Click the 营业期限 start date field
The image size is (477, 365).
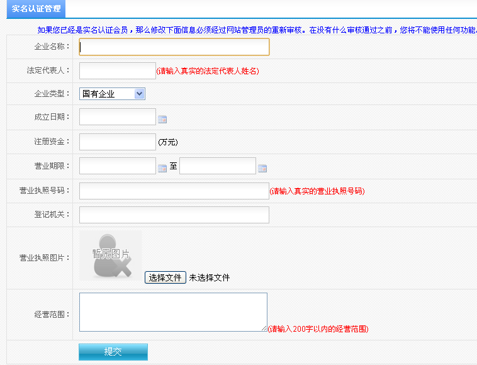(118, 166)
